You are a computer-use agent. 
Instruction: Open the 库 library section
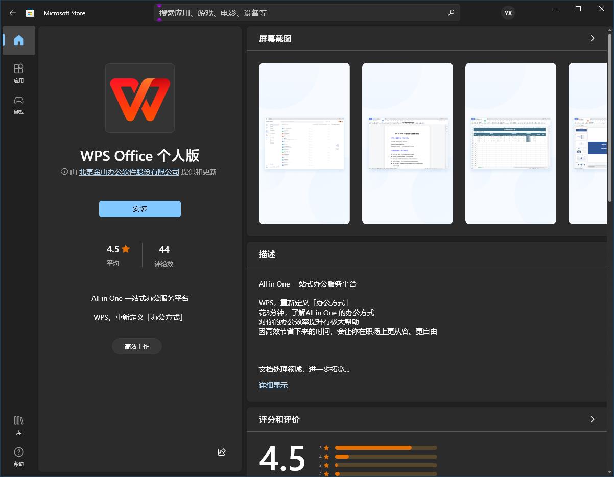point(19,425)
